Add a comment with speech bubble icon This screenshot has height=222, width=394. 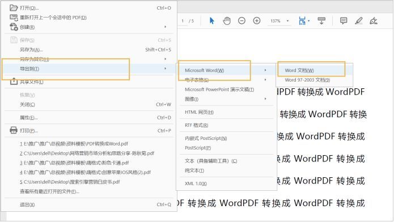344,20
